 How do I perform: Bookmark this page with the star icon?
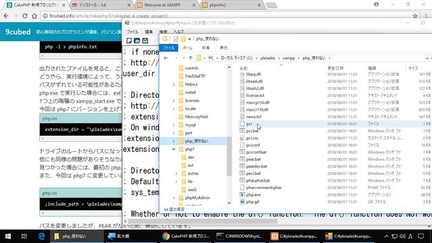pyautogui.click(x=415, y=16)
